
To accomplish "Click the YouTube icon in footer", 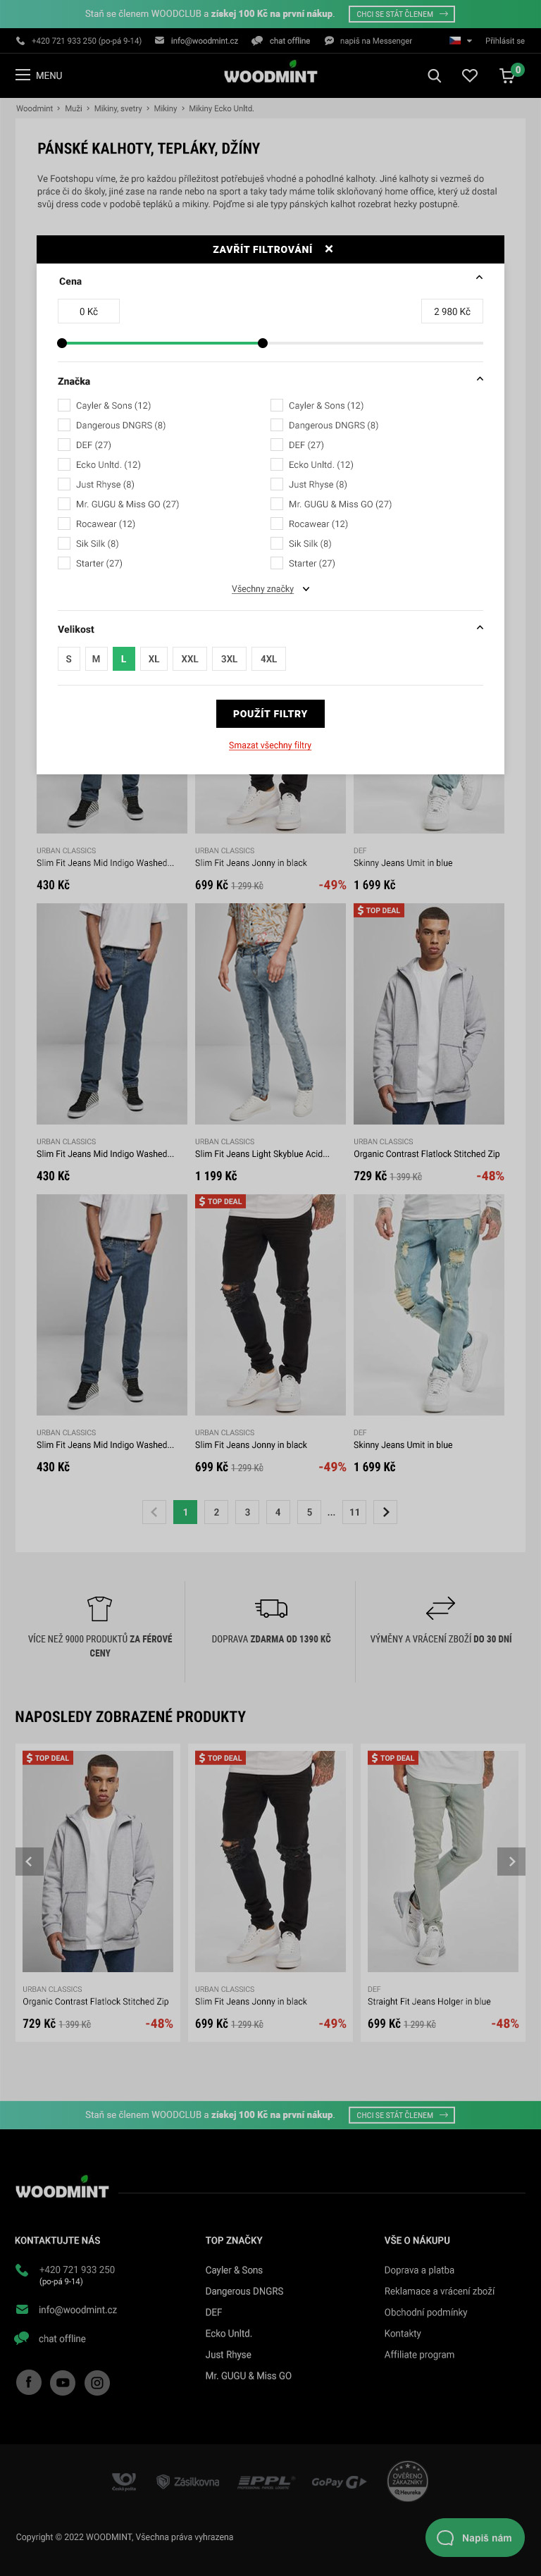I will (x=63, y=2382).
